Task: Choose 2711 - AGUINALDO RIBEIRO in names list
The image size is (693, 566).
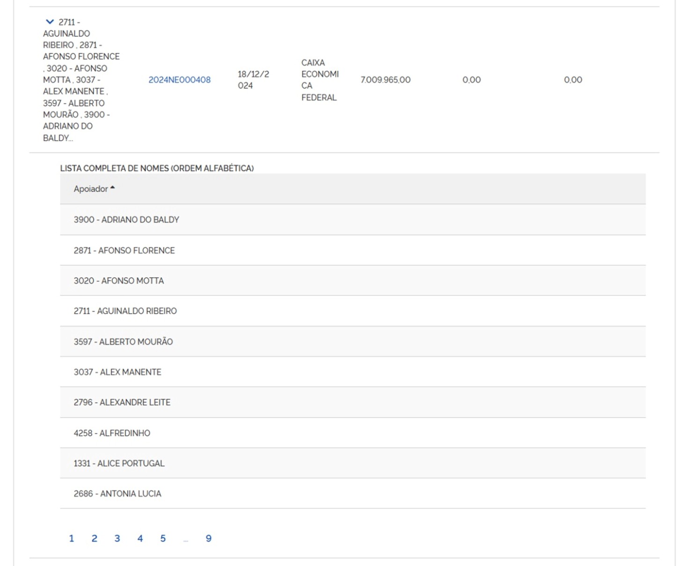Action: tap(125, 311)
